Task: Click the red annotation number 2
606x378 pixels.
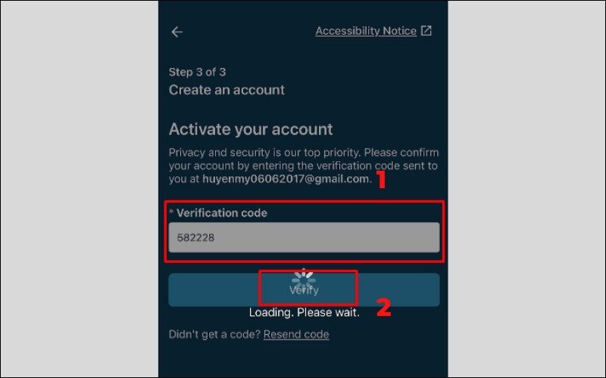Action: (384, 308)
